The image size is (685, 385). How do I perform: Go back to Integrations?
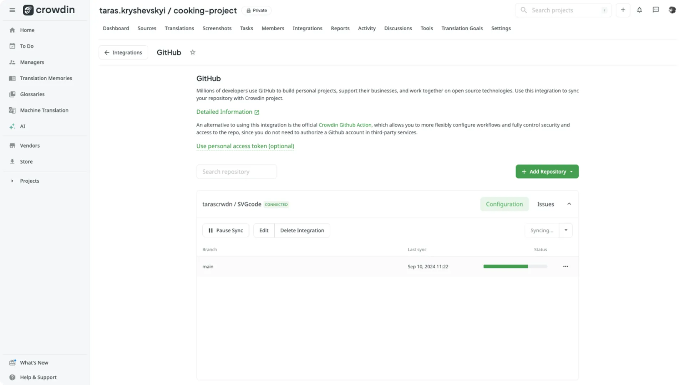click(x=123, y=52)
